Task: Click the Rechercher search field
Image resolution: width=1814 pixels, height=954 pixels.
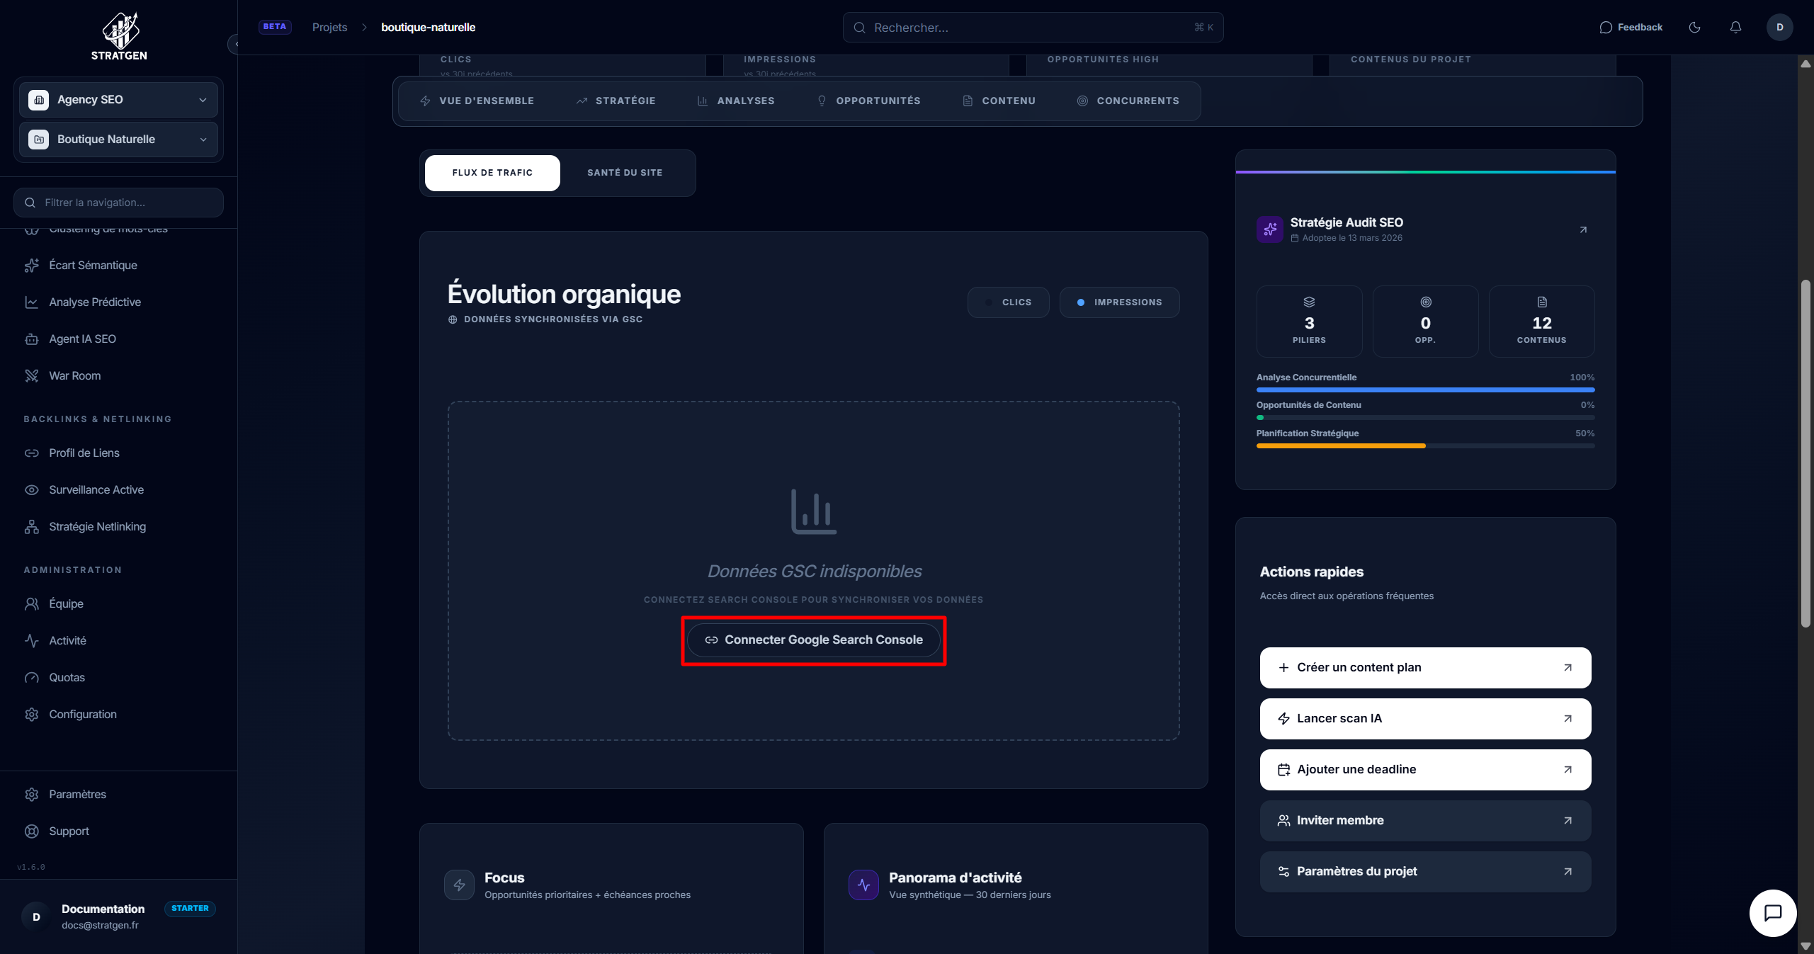Action: click(x=1031, y=27)
